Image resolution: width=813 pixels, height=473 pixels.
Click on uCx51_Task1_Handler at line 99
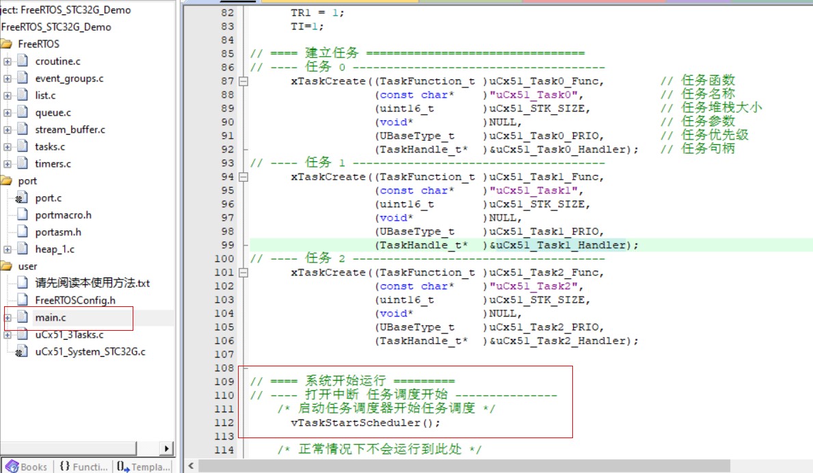561,245
